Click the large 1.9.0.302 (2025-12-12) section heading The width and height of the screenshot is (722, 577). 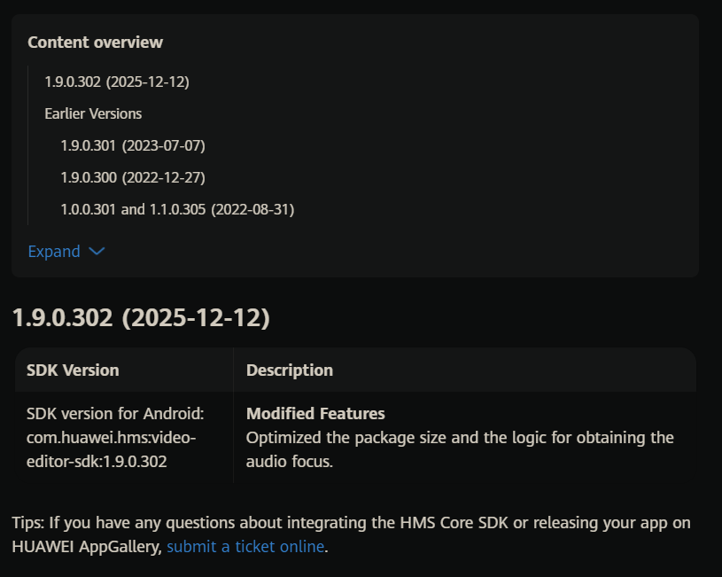click(141, 318)
